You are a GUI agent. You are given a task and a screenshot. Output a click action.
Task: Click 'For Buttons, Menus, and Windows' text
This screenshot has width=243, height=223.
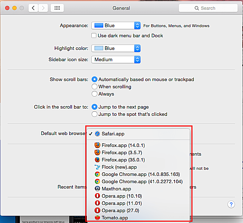pyautogui.click(x=176, y=26)
